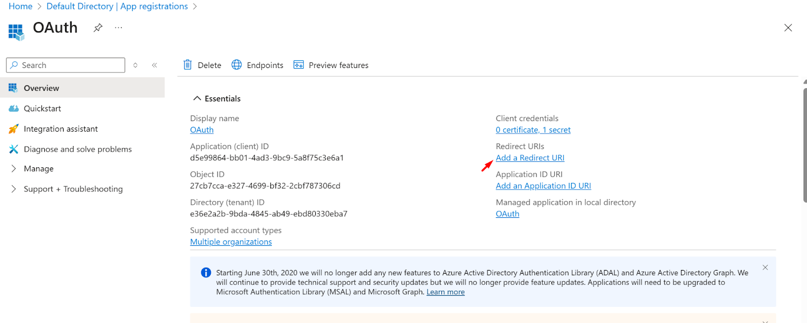Click the Overview menu icon

click(13, 88)
